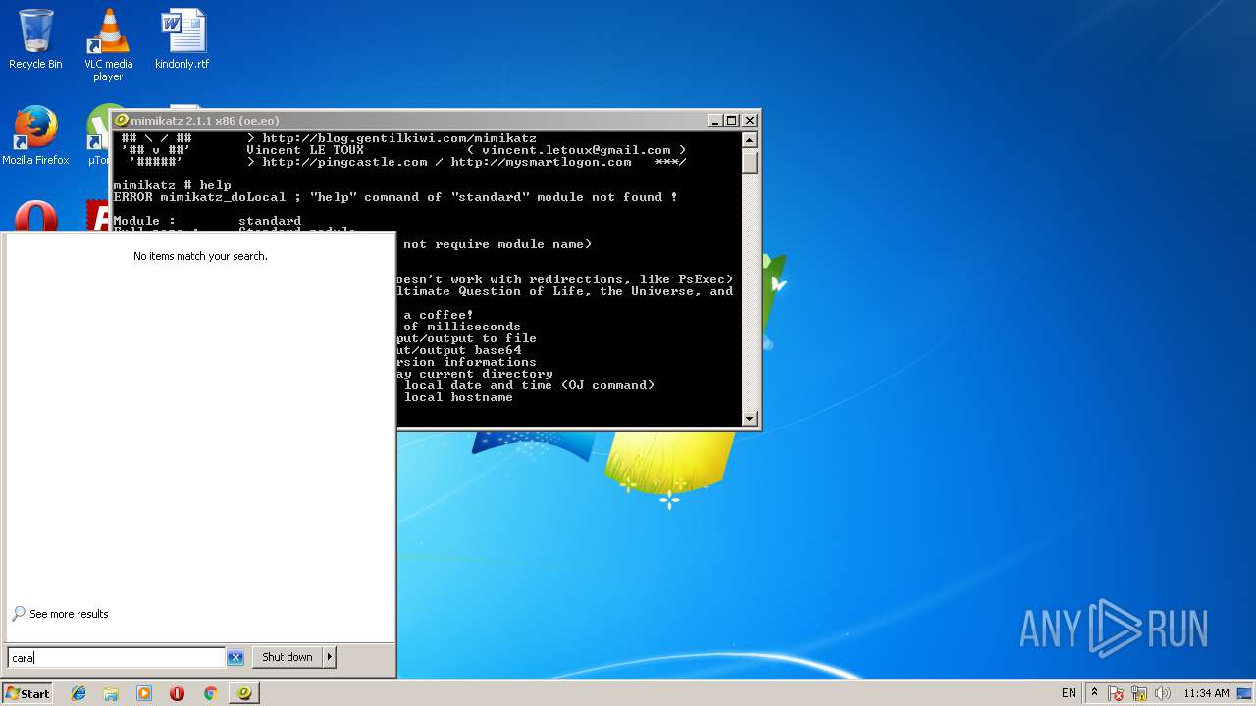The height and width of the screenshot is (706, 1256).
Task: Launch Mozilla Firefox from the desktop
Action: click(35, 135)
